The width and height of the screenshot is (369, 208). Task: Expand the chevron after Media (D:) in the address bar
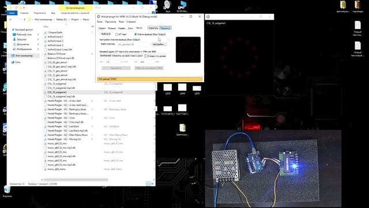(x=69, y=20)
